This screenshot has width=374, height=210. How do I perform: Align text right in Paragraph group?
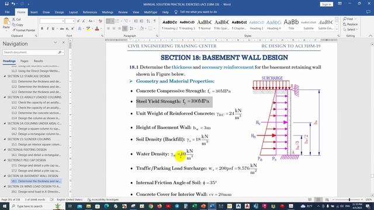tap(119, 29)
